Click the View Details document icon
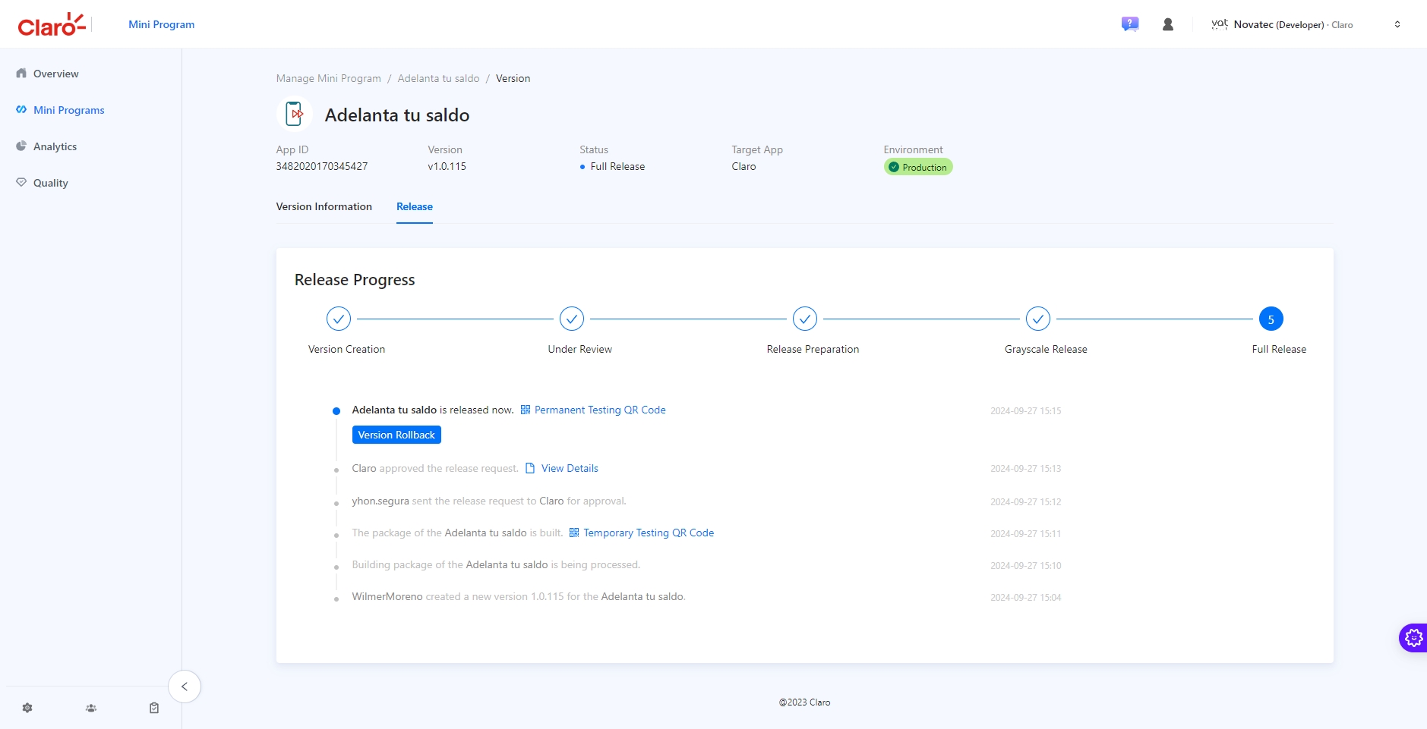This screenshot has height=729, width=1427. 530,468
